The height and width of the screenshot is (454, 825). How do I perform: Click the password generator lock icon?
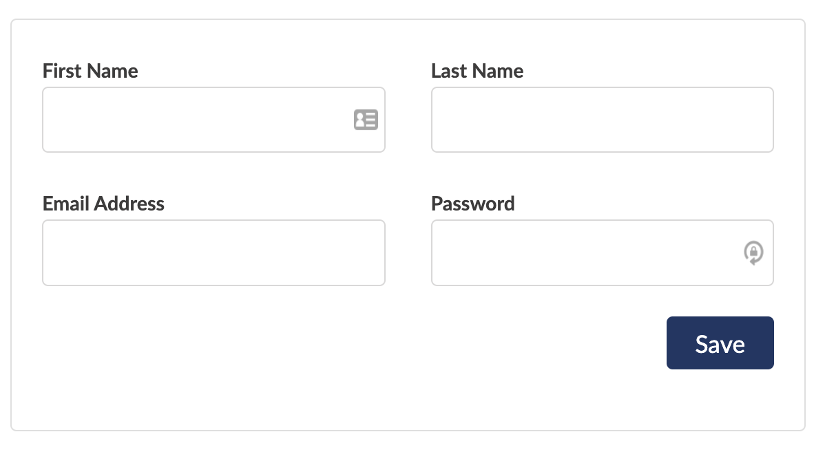coord(753,252)
